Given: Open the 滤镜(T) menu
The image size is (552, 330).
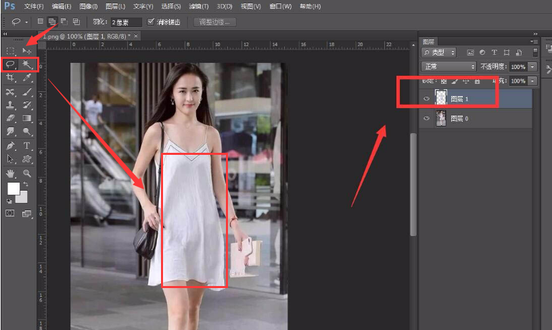Looking at the screenshot, I should (x=199, y=6).
